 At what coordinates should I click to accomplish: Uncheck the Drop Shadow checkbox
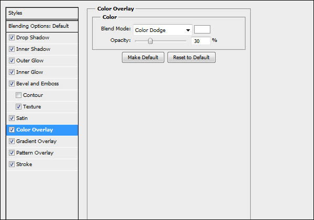point(12,38)
